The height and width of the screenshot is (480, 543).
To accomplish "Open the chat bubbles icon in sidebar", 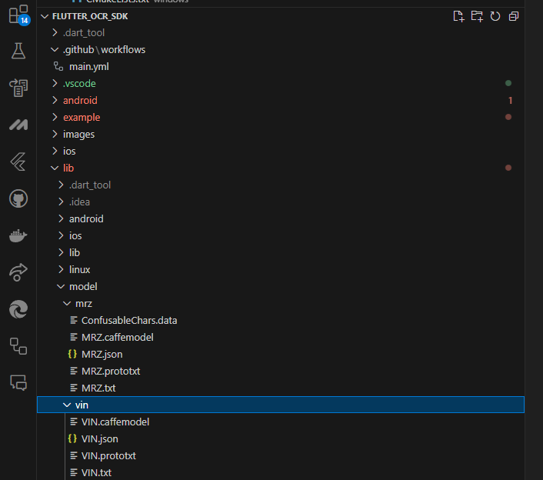I will [x=18, y=382].
